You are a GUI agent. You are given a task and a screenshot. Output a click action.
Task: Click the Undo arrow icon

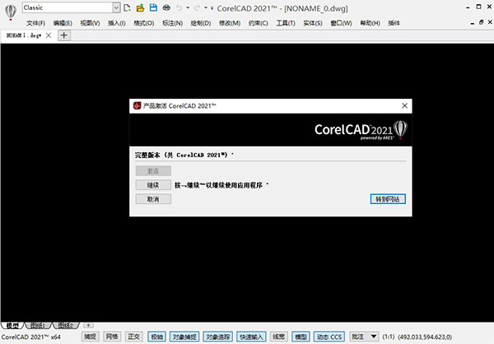point(179,7)
